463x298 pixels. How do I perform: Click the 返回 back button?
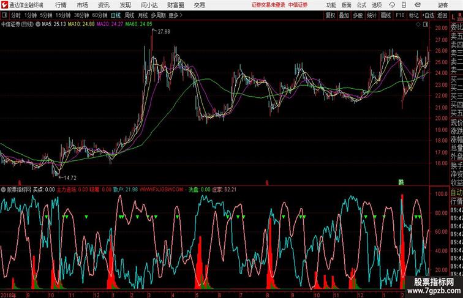click(442, 15)
